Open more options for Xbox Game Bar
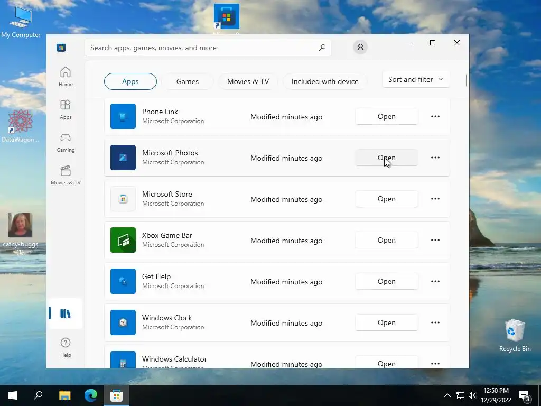 (x=435, y=240)
